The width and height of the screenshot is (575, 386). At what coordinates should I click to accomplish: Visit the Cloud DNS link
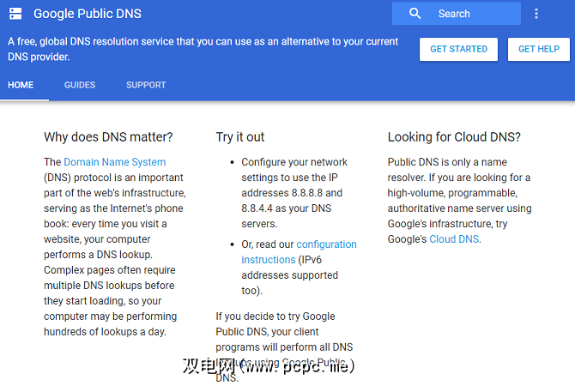[455, 239]
